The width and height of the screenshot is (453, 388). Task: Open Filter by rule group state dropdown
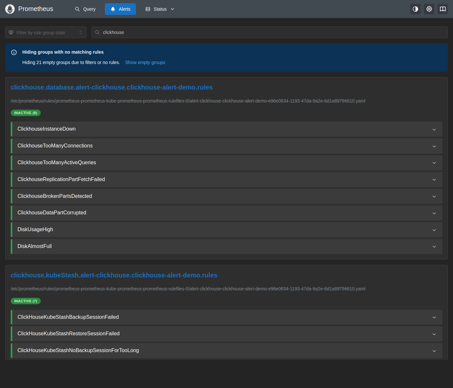pos(46,32)
